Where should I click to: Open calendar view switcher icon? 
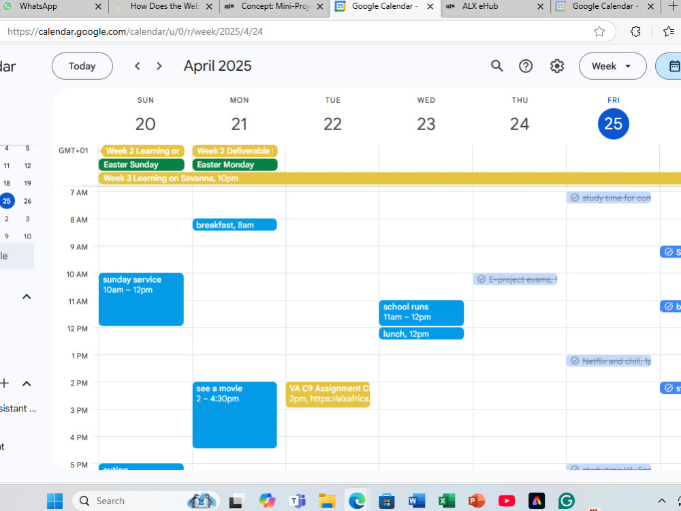click(x=673, y=66)
